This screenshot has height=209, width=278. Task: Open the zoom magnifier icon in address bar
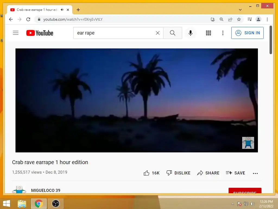[222, 19]
